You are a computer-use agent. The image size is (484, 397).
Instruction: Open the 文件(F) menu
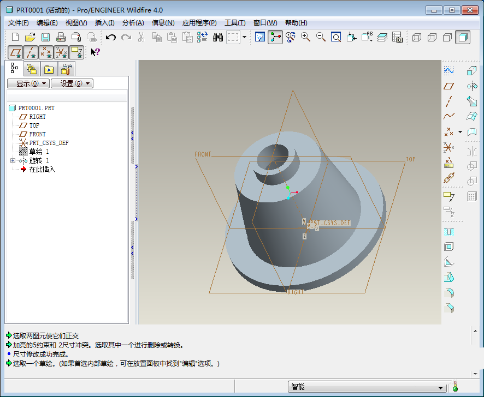click(x=18, y=23)
